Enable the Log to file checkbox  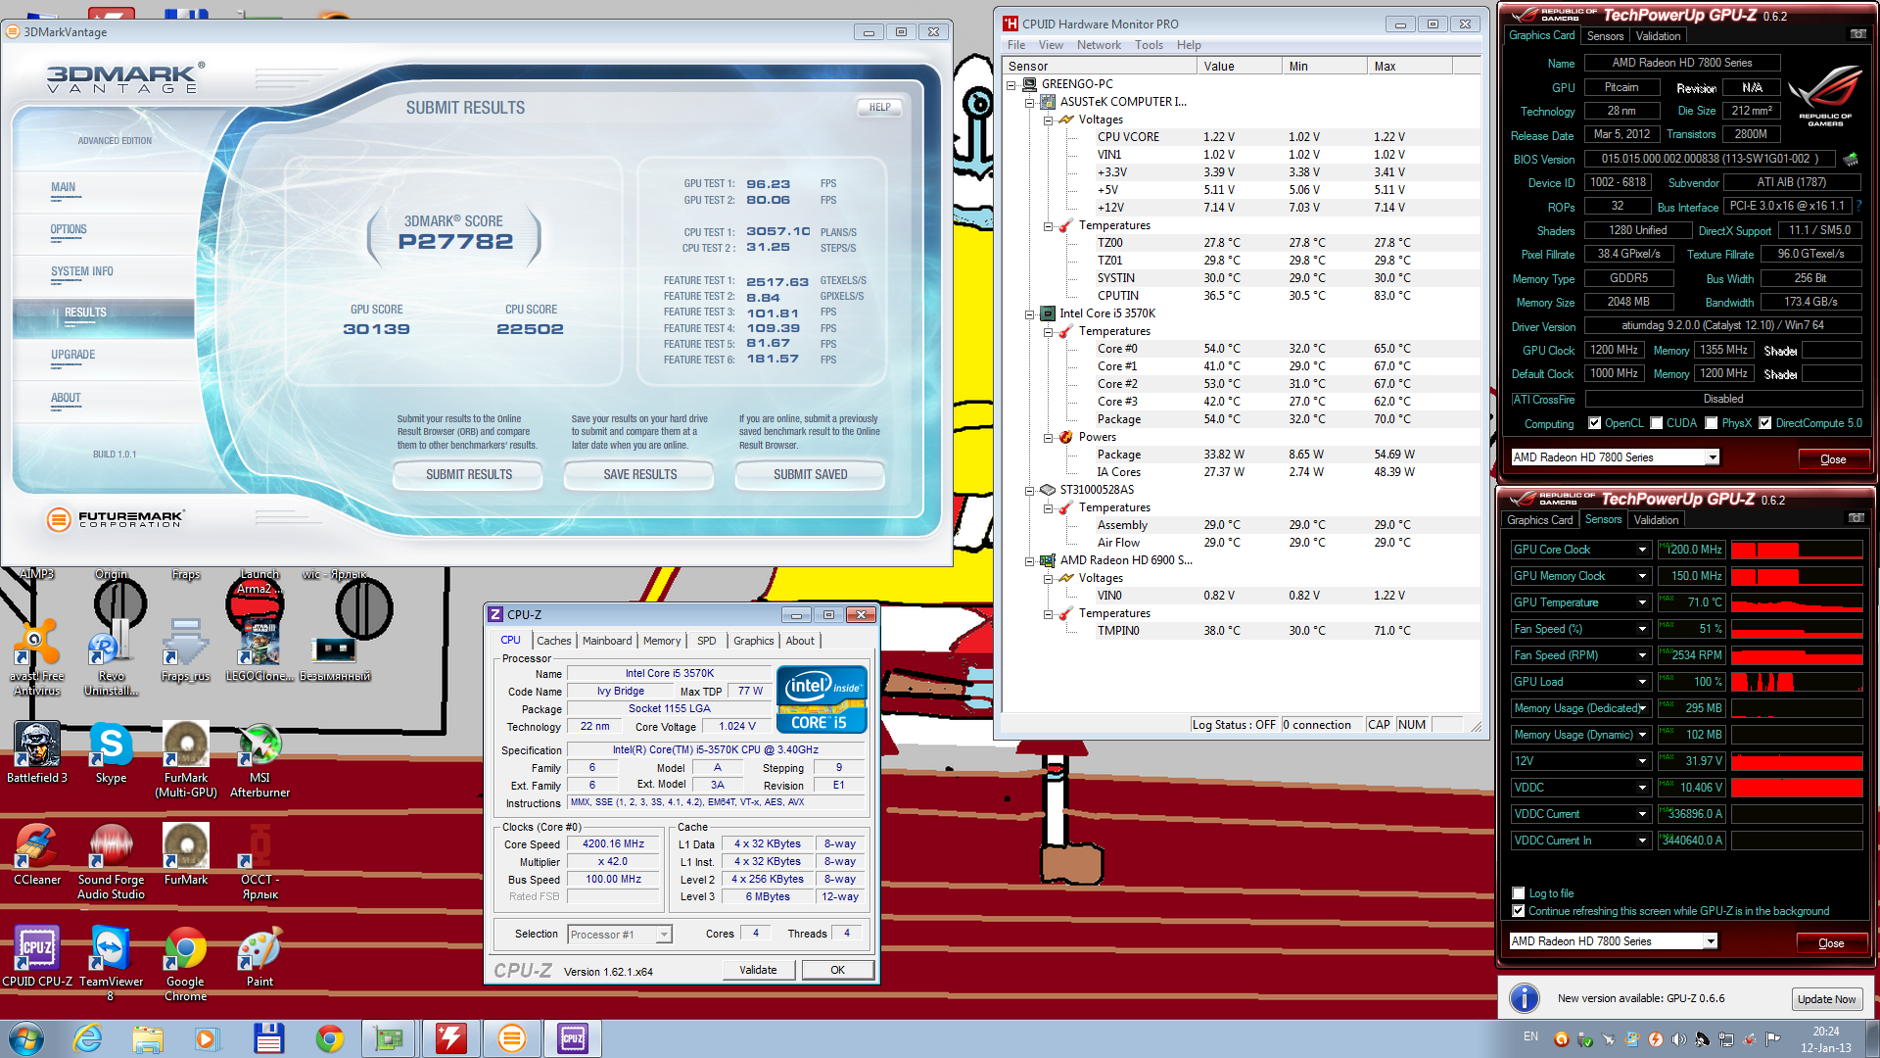click(x=1518, y=893)
